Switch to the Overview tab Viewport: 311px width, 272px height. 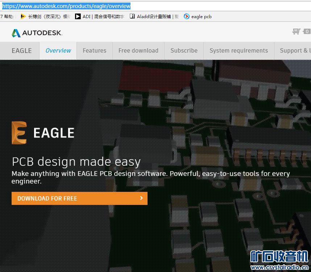pos(58,51)
